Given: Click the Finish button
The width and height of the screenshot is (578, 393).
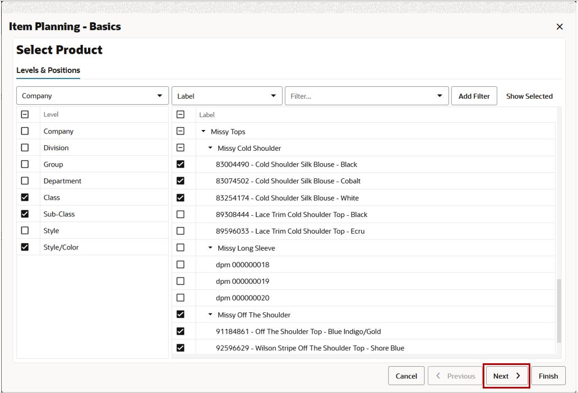Looking at the screenshot, I should point(548,376).
